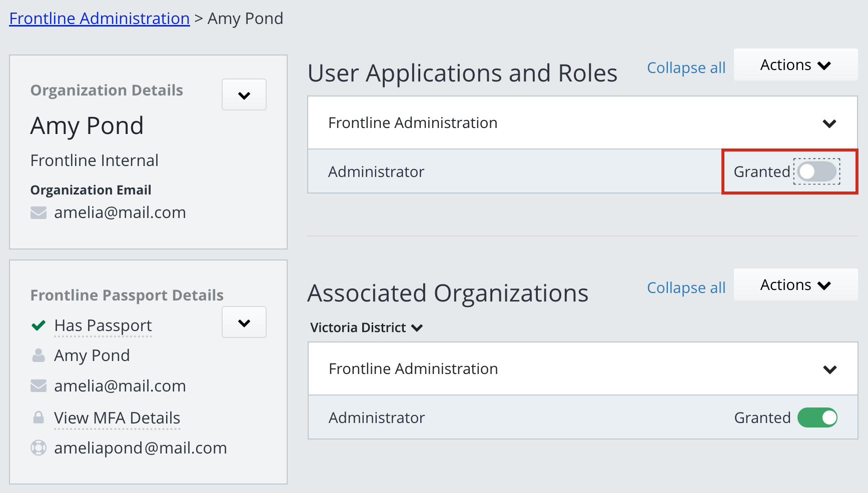Click Collapse all for Associated Organizations
This screenshot has height=493, width=868.
point(686,288)
